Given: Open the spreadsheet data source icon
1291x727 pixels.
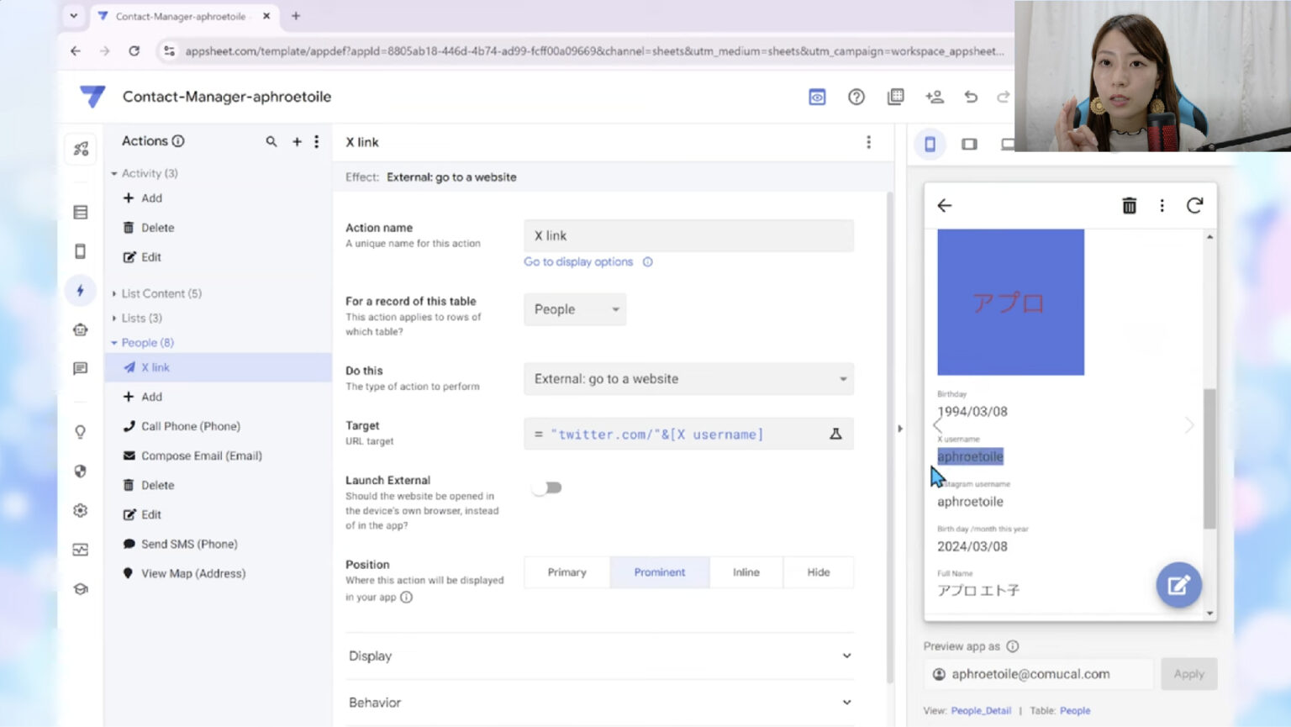Looking at the screenshot, I should point(895,97).
